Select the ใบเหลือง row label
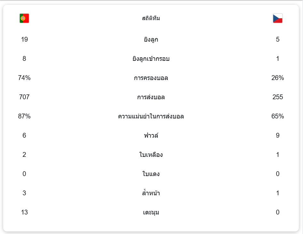This screenshot has width=303, height=234. click(x=151, y=155)
